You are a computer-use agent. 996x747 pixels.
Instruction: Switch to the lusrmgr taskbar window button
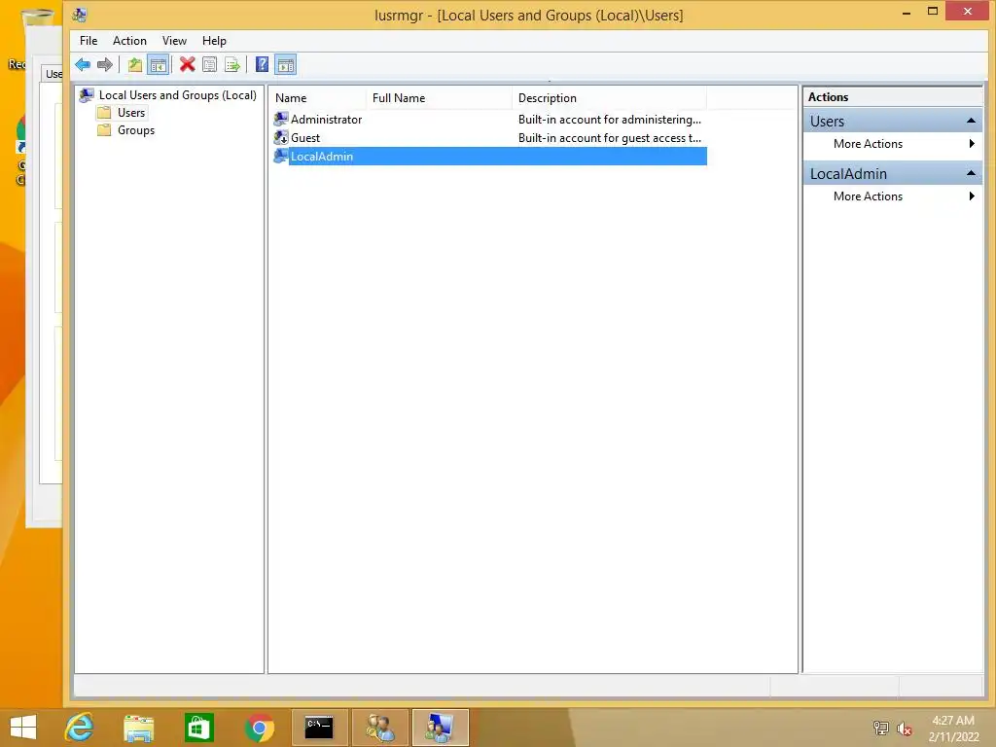(441, 728)
